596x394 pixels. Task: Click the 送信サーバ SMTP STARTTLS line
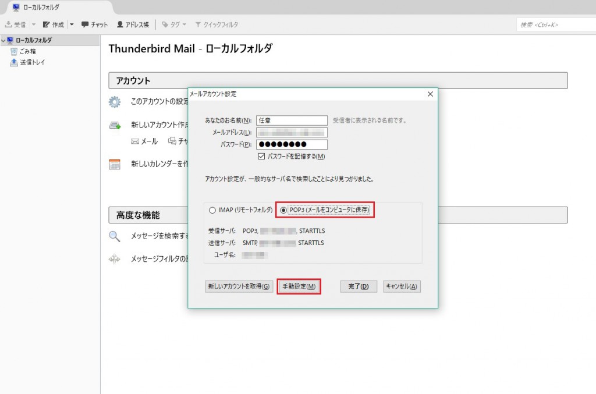pos(266,243)
